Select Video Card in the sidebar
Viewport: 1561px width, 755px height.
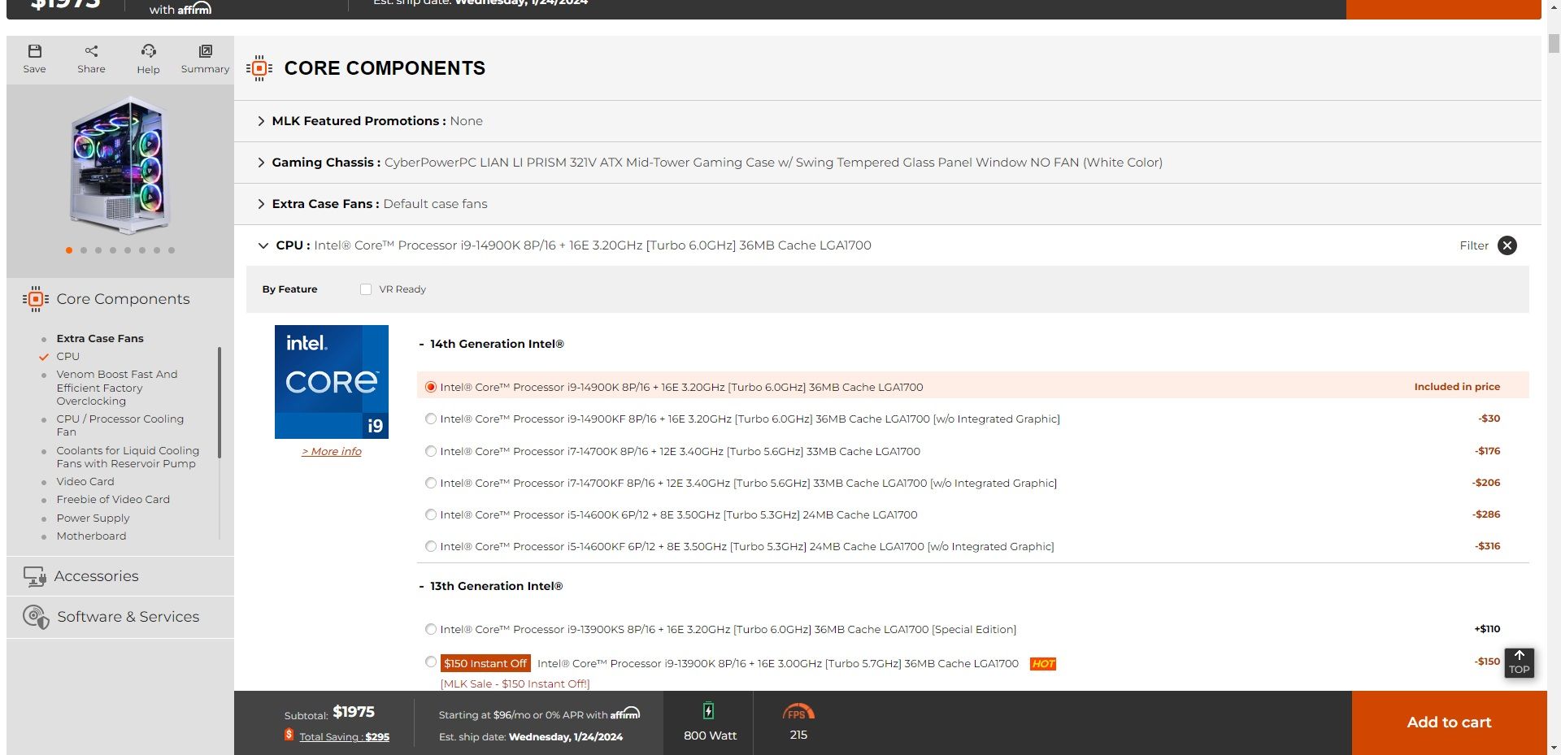pos(85,481)
